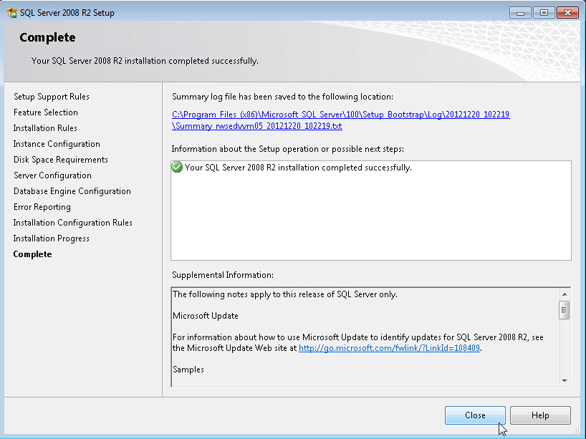Select Setup Support Rules step
The image size is (586, 439).
tap(52, 97)
